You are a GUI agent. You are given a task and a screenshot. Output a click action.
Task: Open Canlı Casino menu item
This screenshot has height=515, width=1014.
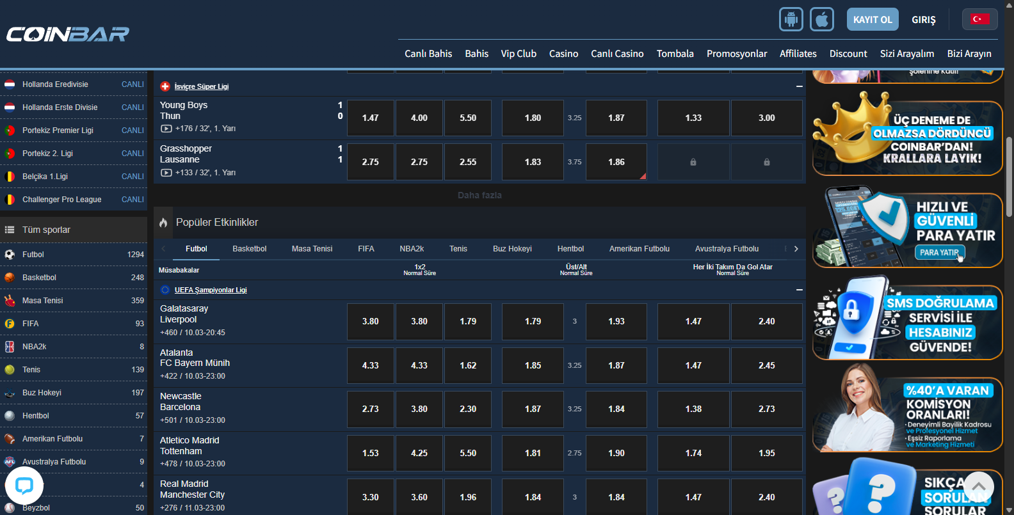tap(617, 54)
